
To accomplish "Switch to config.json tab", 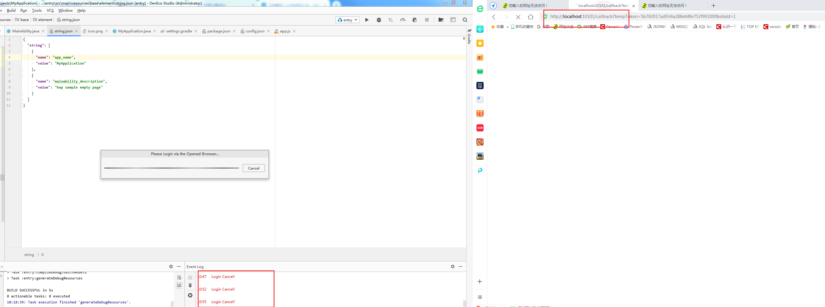I will click(x=255, y=31).
